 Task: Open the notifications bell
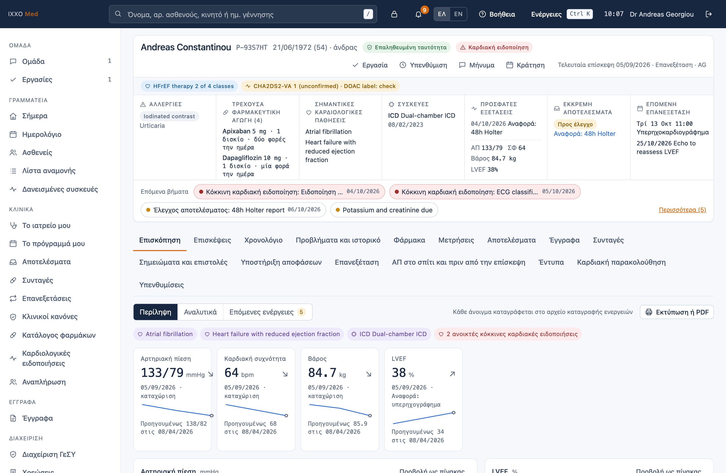[418, 14]
